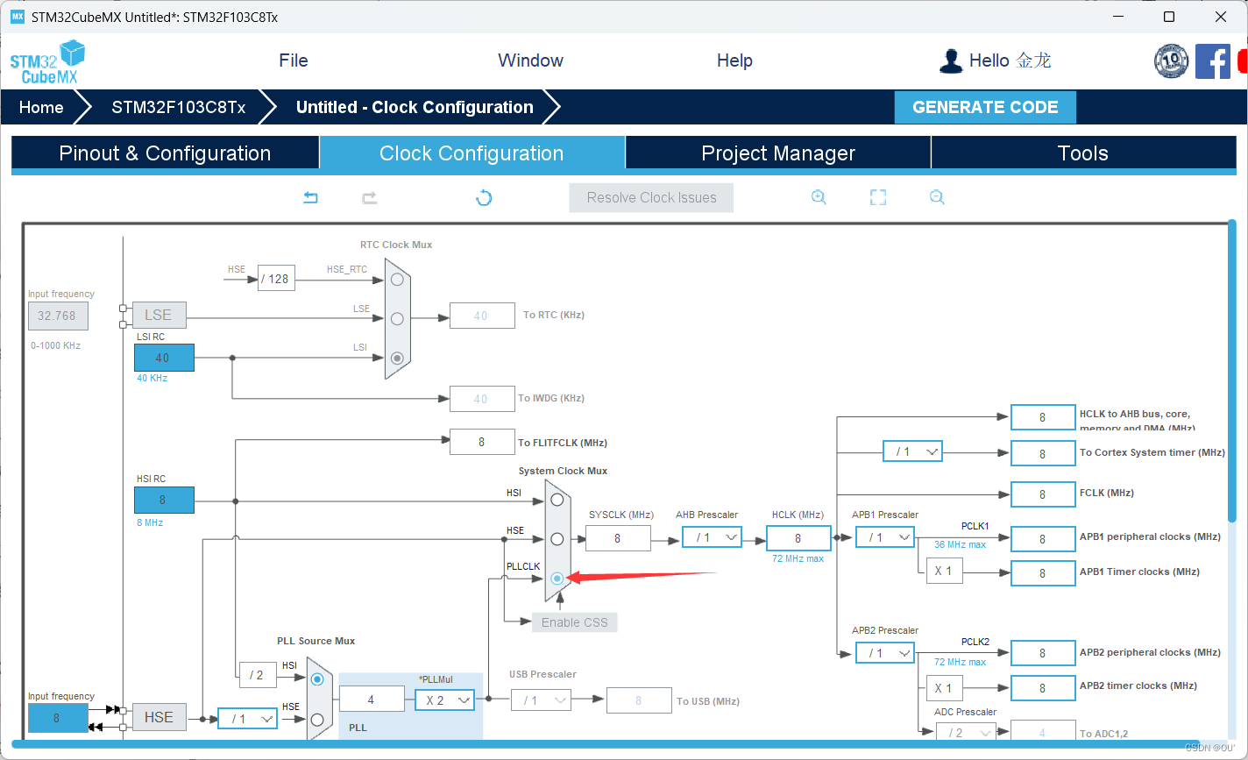This screenshot has height=760, width=1248.
Task: Open the Facebook link icon
Action: pyautogui.click(x=1213, y=61)
